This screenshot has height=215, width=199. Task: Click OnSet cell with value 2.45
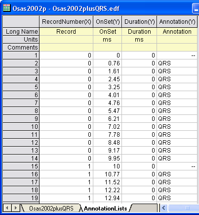click(x=108, y=79)
